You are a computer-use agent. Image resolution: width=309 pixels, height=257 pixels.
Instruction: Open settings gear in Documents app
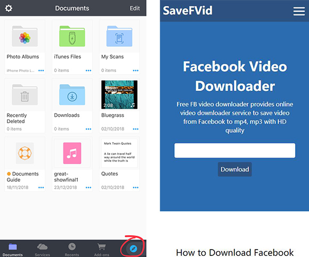point(9,9)
